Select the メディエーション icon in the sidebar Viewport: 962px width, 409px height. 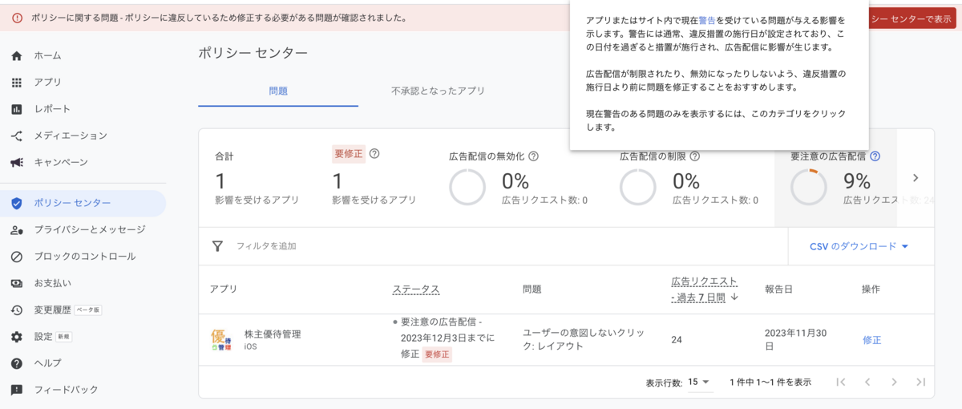coord(17,136)
